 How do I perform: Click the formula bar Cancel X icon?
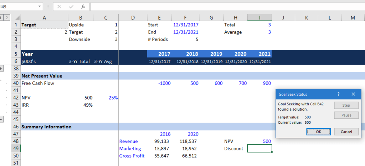click(59, 6)
